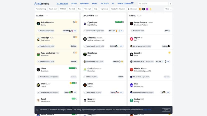The width and height of the screenshot is (207, 116).
Task: Accept the disclaimer with the Agree button
Action: [166, 110]
